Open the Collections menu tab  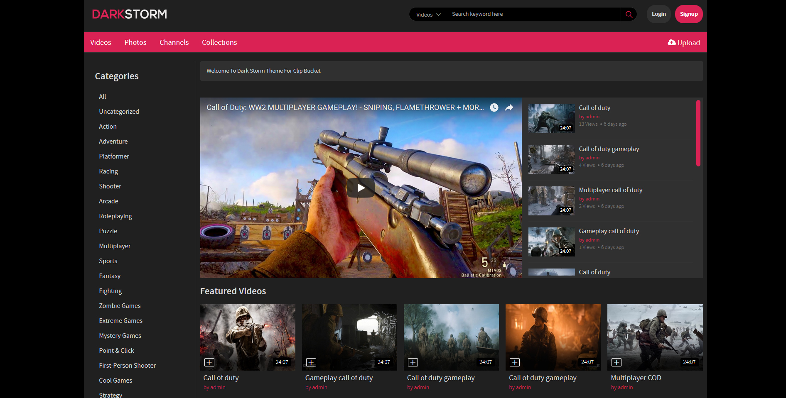coord(219,42)
